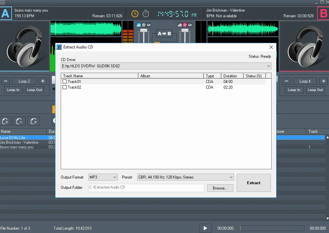The height and width of the screenshot is (233, 329).
Task: Select Track02 row name
Action: point(74,87)
